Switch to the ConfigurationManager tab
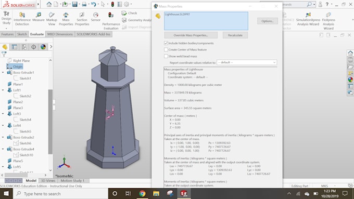 (24, 47)
